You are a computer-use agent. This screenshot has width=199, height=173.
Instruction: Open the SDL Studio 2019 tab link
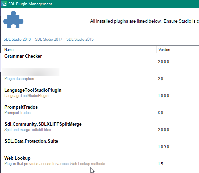click(17, 39)
